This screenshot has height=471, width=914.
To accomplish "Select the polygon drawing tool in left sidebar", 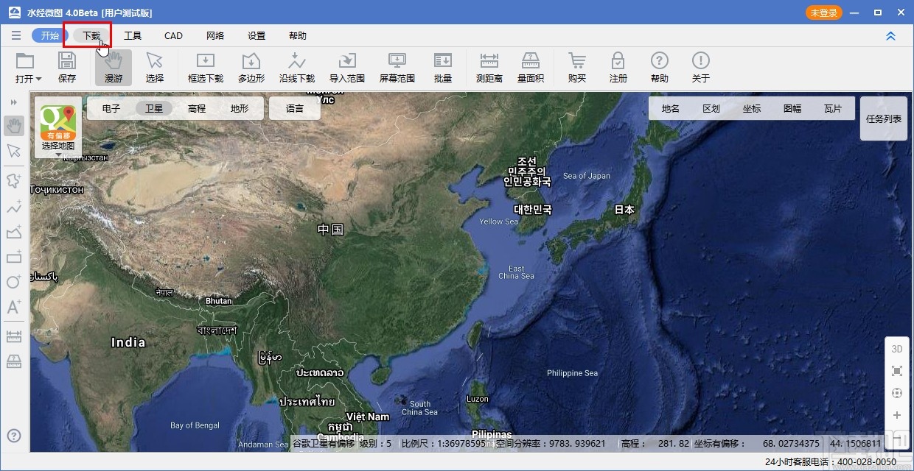I will pos(14,180).
